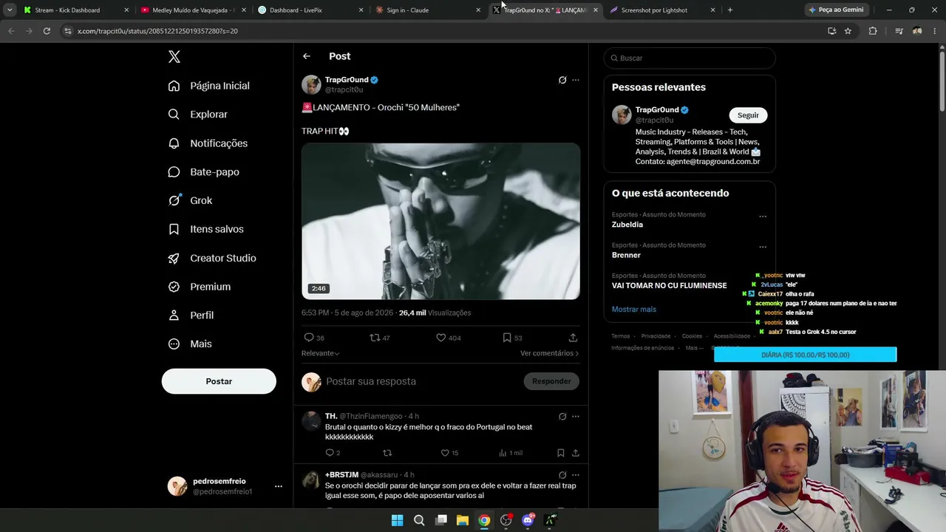946x532 pixels.
Task: Open Creator Studio
Action: point(212,258)
